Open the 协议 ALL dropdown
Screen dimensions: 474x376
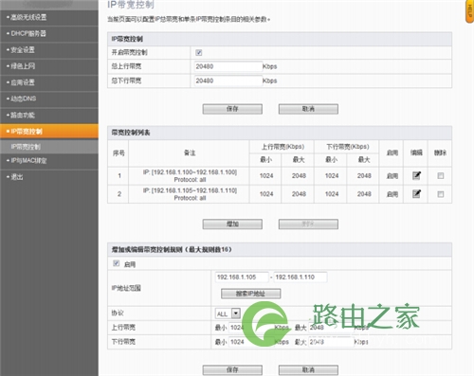pos(228,313)
